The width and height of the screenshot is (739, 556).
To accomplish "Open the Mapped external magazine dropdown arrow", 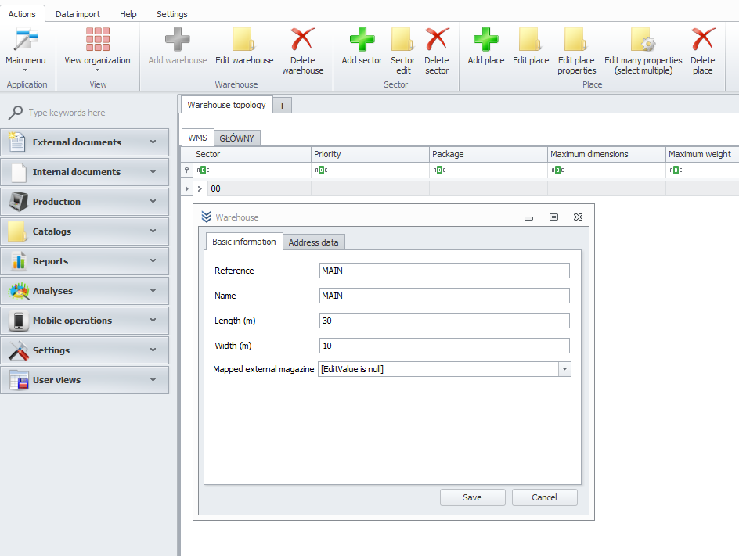I will pyautogui.click(x=564, y=369).
